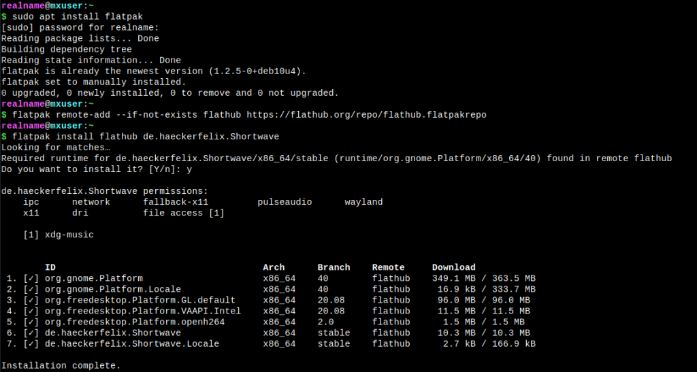This screenshot has width=697, height=372.
Task: Click the Download column header
Action: [453, 267]
